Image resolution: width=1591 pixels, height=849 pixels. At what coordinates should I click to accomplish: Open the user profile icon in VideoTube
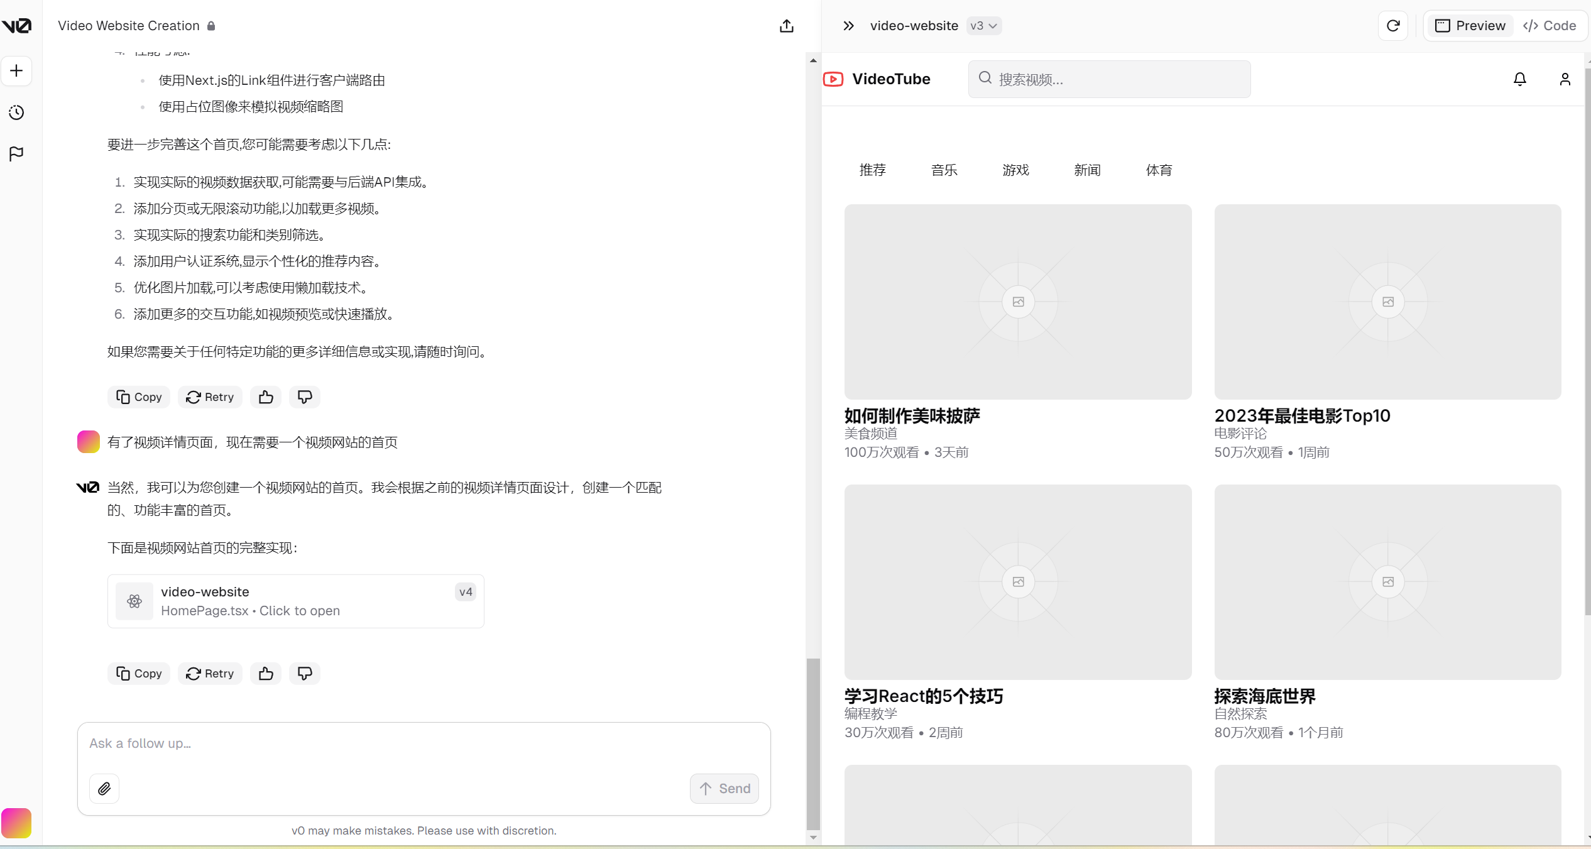coord(1565,79)
